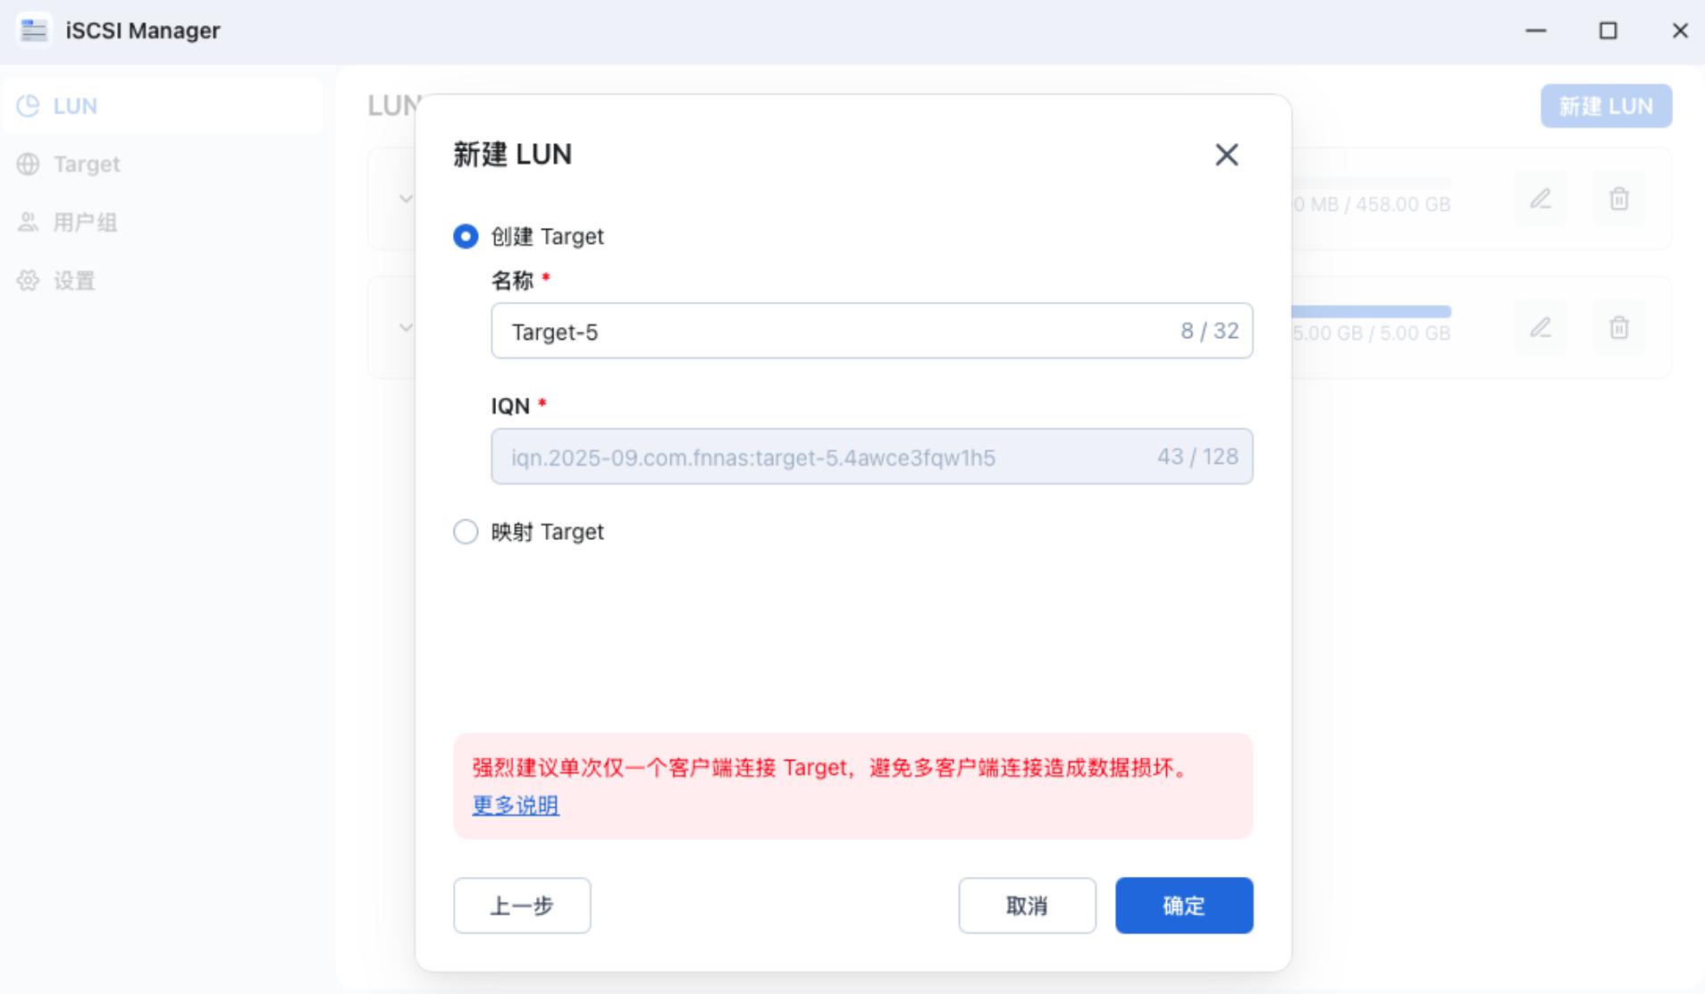Click the LUN sidebar icon
Screen dimensions: 1705x994
(x=29, y=105)
